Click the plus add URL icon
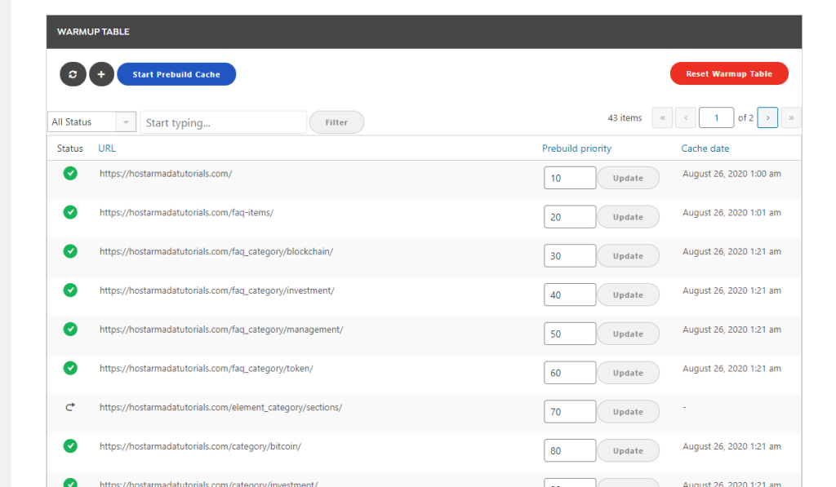Screen dimensions: 836x487 point(101,74)
